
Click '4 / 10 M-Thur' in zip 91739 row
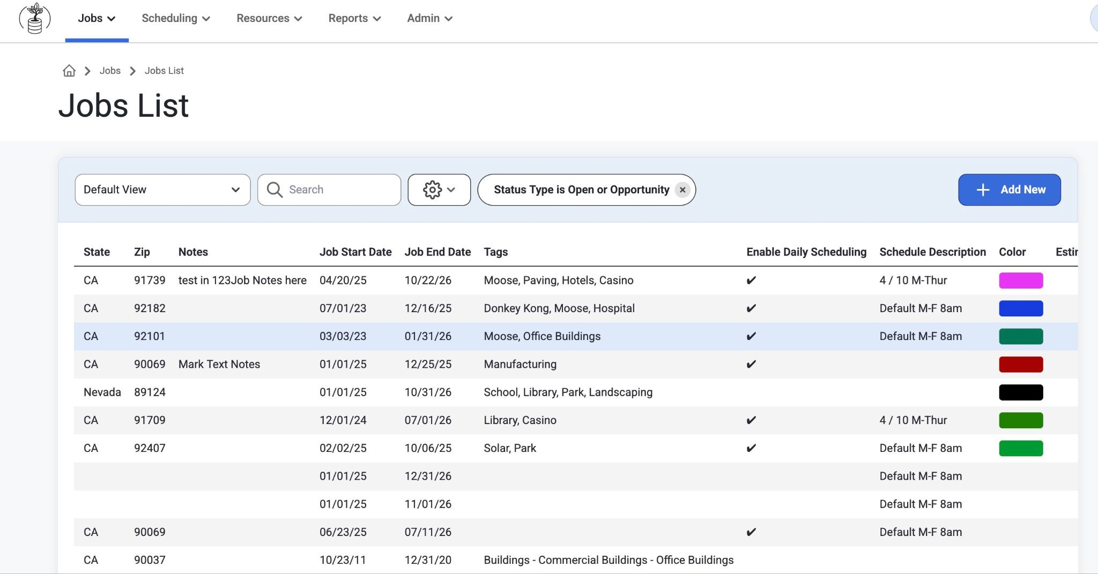click(913, 281)
